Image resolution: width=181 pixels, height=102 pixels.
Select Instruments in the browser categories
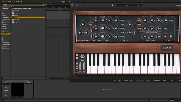point(6,17)
